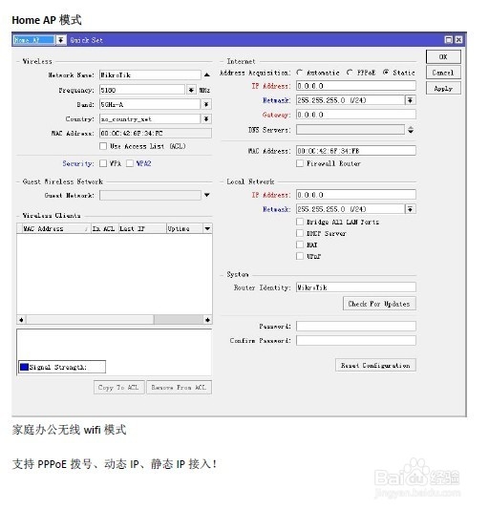Select Static address acquisition

click(386, 73)
